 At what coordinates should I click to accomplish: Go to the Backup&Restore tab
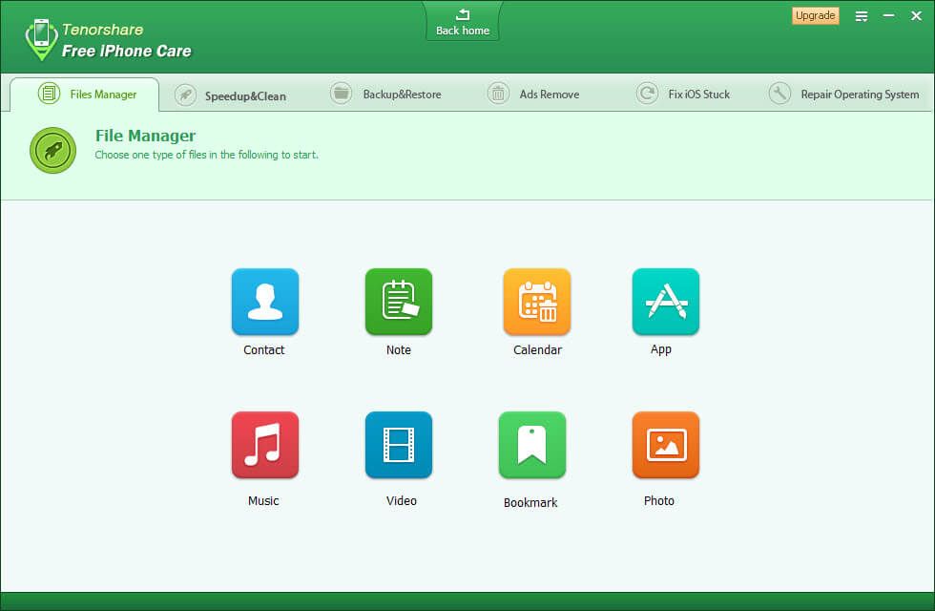(385, 95)
